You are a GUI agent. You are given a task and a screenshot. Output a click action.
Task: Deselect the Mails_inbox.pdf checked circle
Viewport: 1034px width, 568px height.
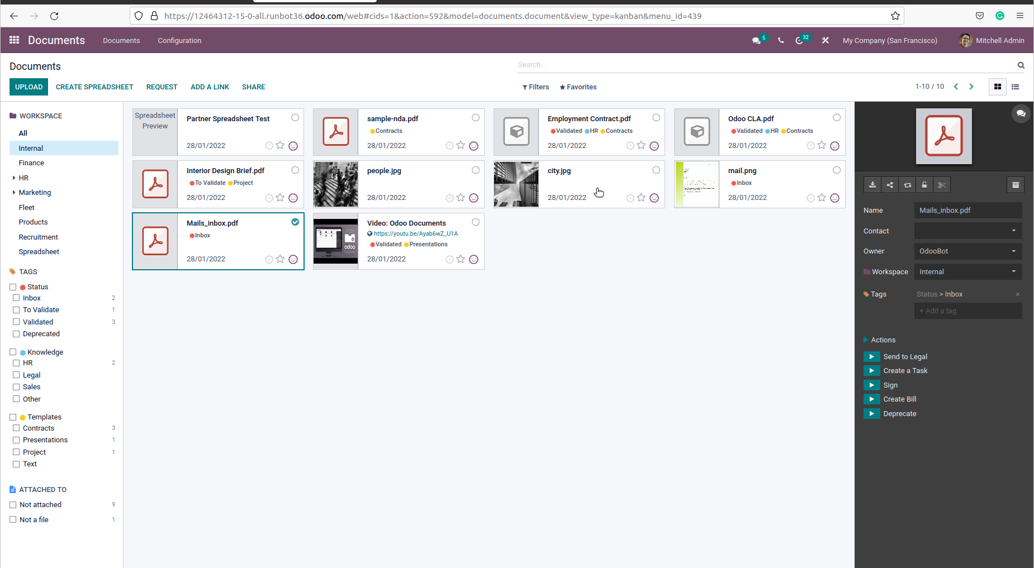[x=295, y=222]
